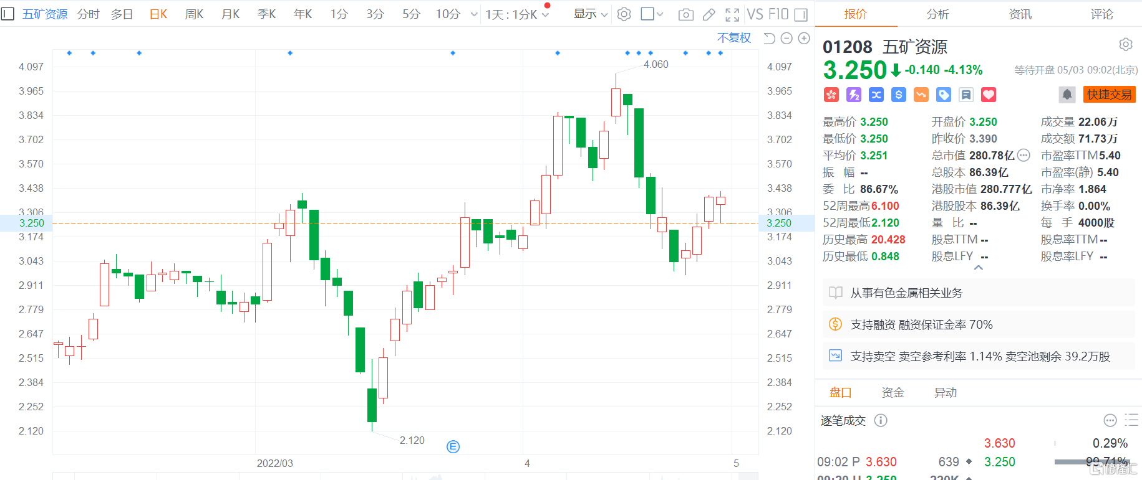Click the camera screenshot icon

(x=685, y=14)
